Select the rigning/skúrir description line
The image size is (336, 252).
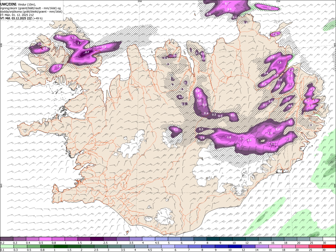tap(31, 8)
